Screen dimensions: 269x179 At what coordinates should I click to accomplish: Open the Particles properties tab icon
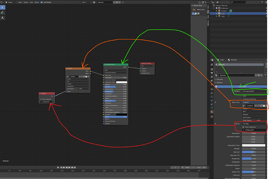pos(212,97)
